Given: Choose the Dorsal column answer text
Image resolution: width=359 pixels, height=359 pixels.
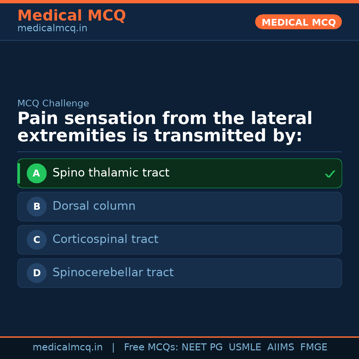Looking at the screenshot, I should 94,206.
